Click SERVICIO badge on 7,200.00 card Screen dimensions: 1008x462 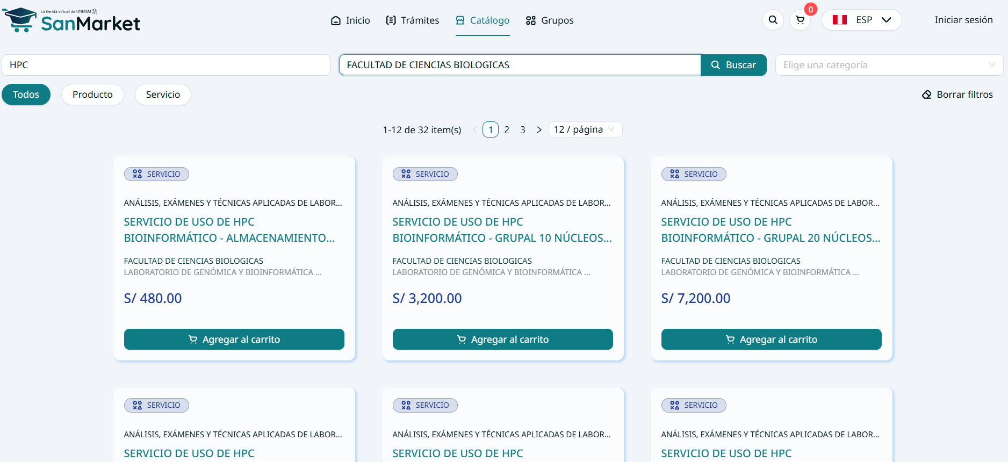pos(694,174)
